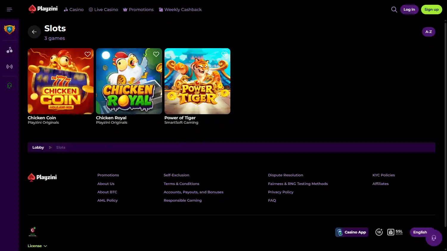
Task: Click the Power of Tiger title text
Action: click(x=180, y=118)
